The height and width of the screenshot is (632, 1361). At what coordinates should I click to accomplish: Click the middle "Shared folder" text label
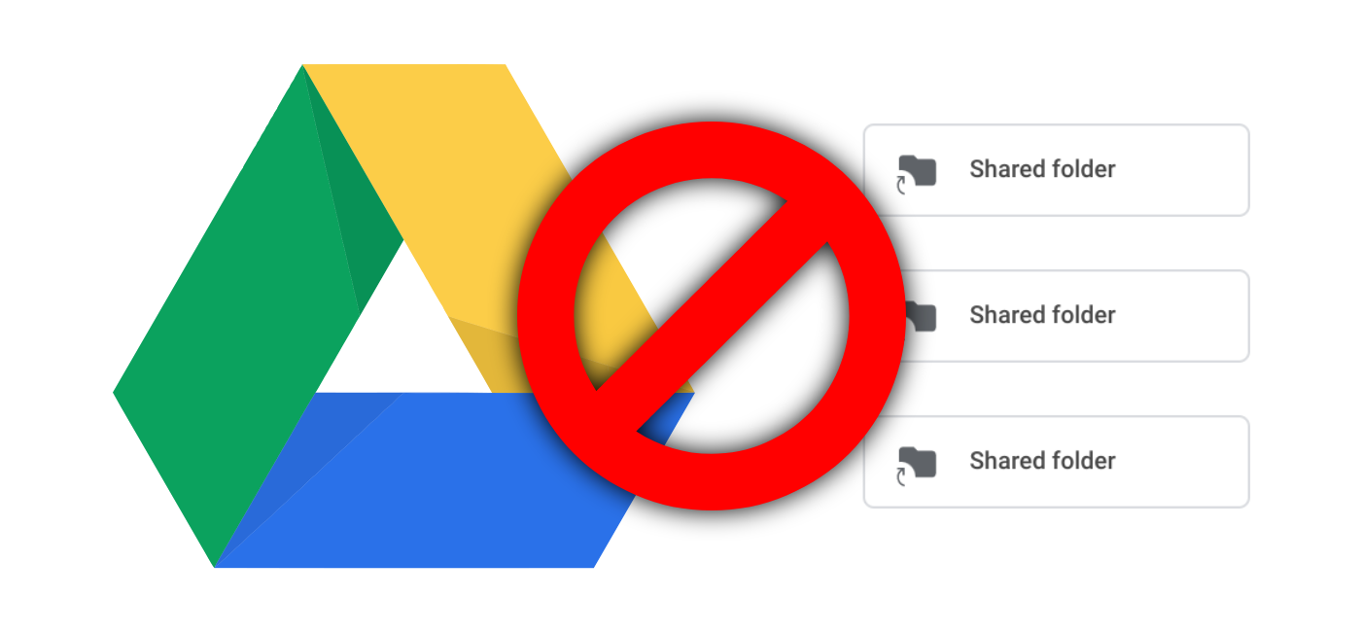[1042, 315]
